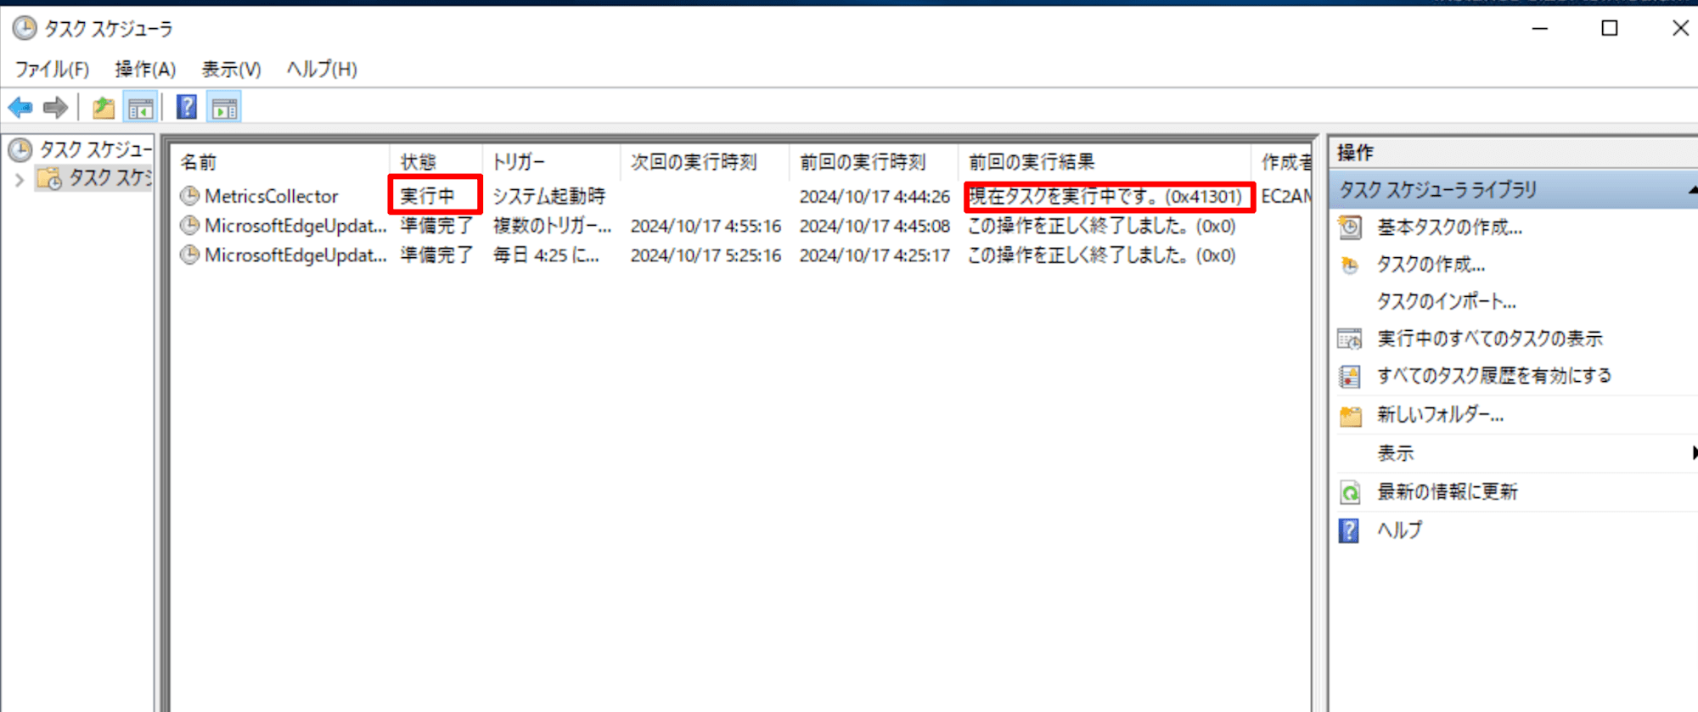Open Help via blue question toolbar icon
Image resolution: width=1698 pixels, height=712 pixels.
pos(186,107)
